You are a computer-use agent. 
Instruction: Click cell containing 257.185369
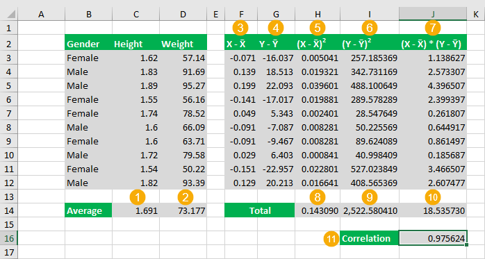(x=370, y=58)
